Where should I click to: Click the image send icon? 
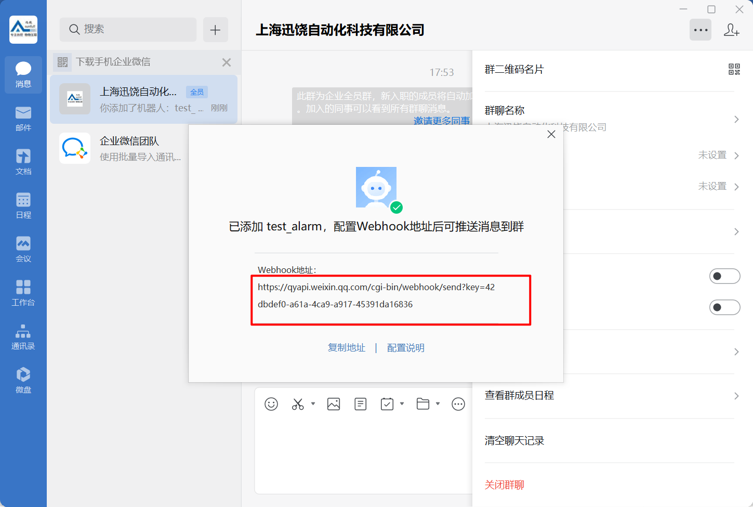point(334,404)
